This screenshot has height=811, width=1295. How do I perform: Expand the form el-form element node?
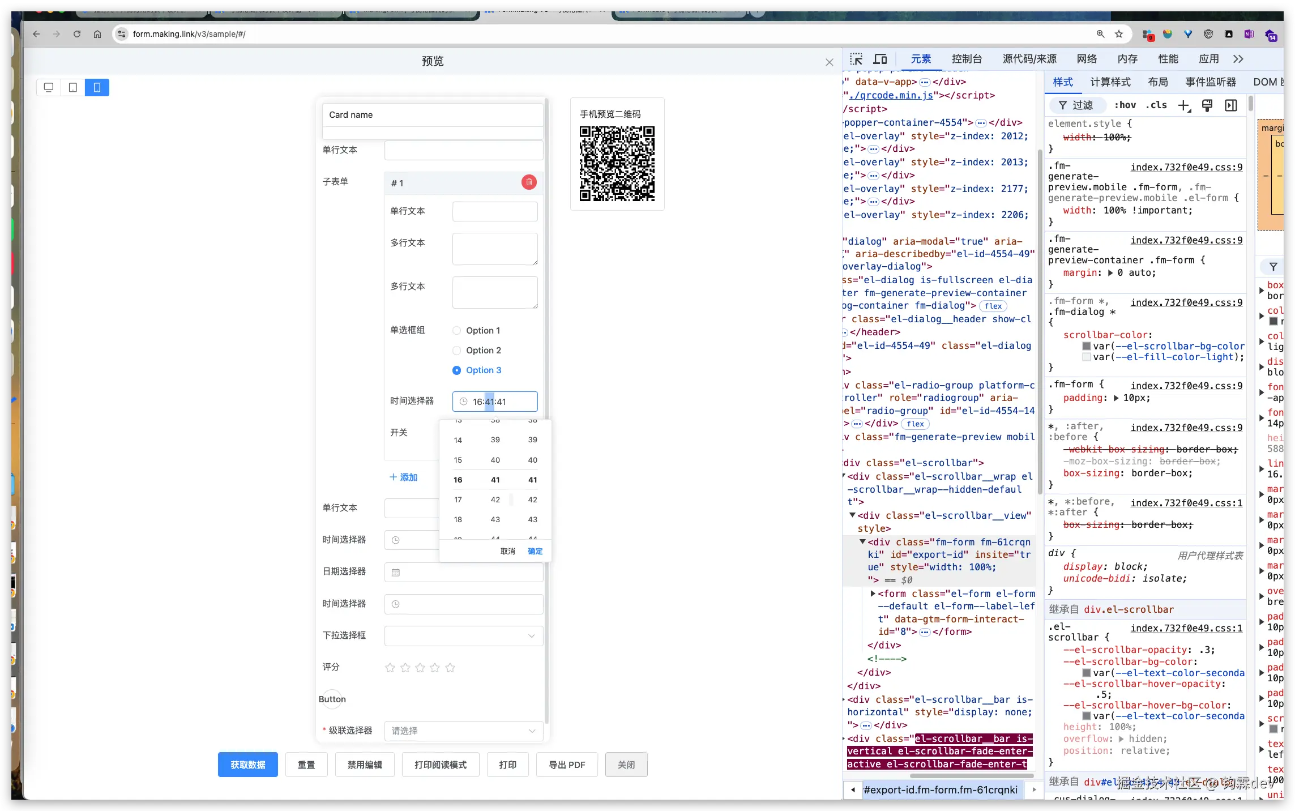pos(873,594)
